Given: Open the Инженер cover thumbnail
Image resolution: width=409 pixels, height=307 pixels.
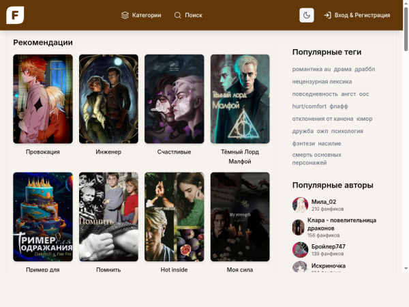Looking at the screenshot, I should pyautogui.click(x=109, y=99).
